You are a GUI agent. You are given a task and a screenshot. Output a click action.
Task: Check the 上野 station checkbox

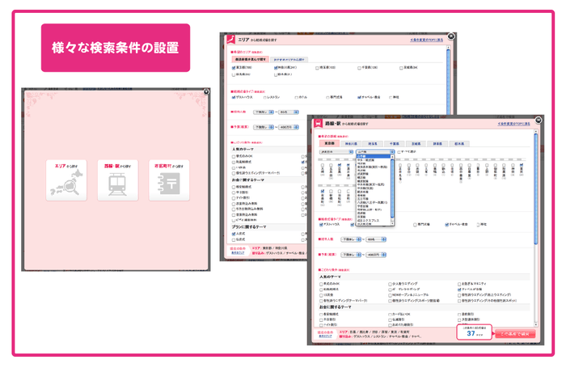[x=487, y=165]
